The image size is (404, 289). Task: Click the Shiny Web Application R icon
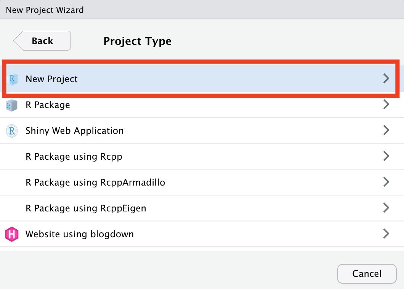pyautogui.click(x=12, y=130)
